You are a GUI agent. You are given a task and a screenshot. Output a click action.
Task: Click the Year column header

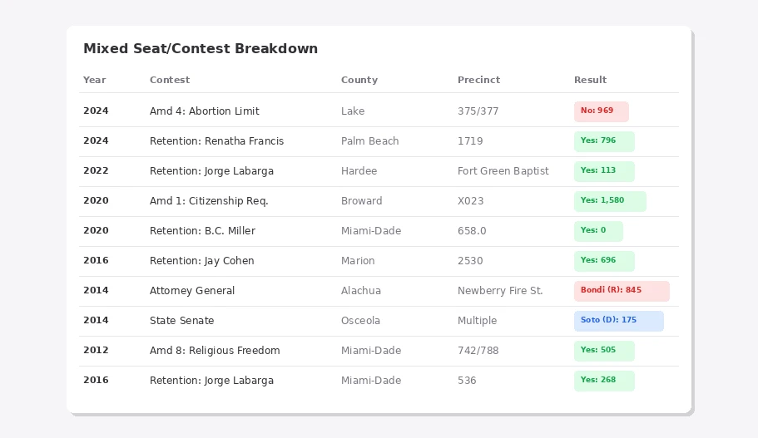point(95,80)
